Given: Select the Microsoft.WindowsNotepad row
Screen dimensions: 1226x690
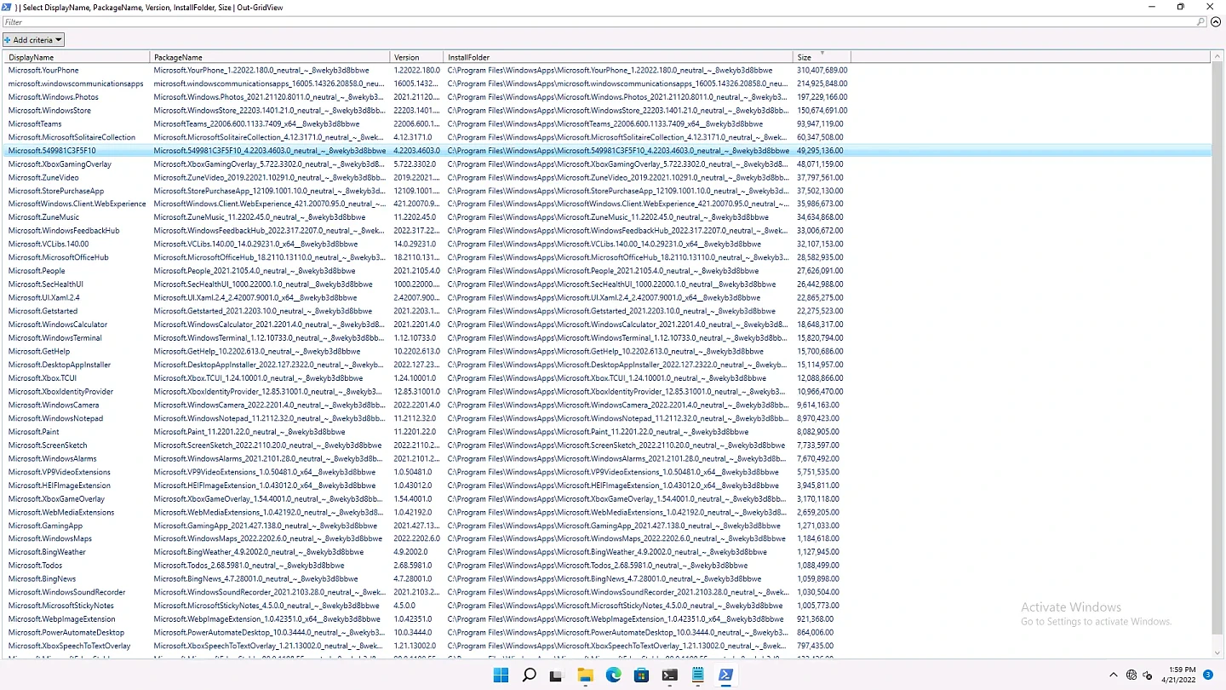Looking at the screenshot, I should coord(607,418).
